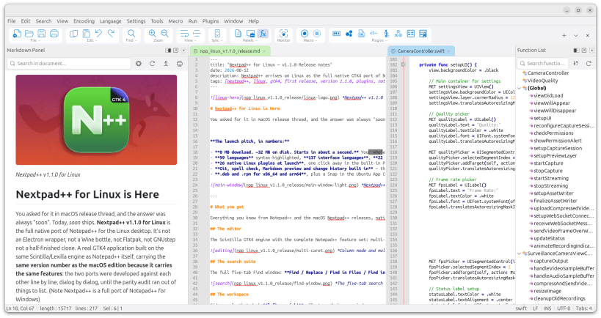
Task: Click the Search in document field
Action: [x=69, y=64]
